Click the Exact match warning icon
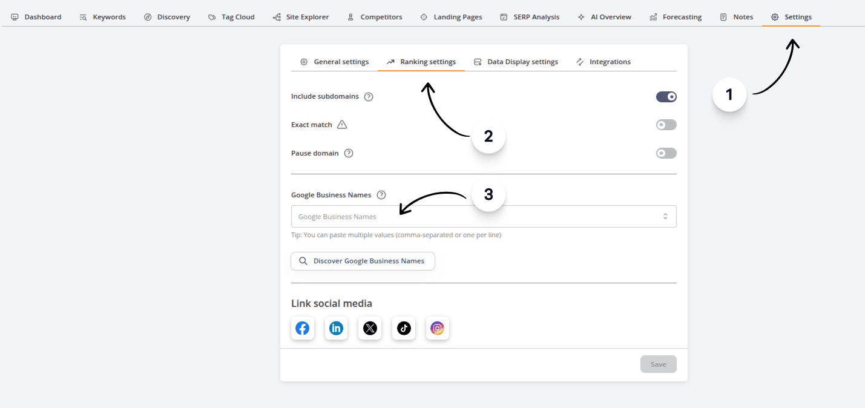Viewport: 865px width, 408px height. pos(342,125)
